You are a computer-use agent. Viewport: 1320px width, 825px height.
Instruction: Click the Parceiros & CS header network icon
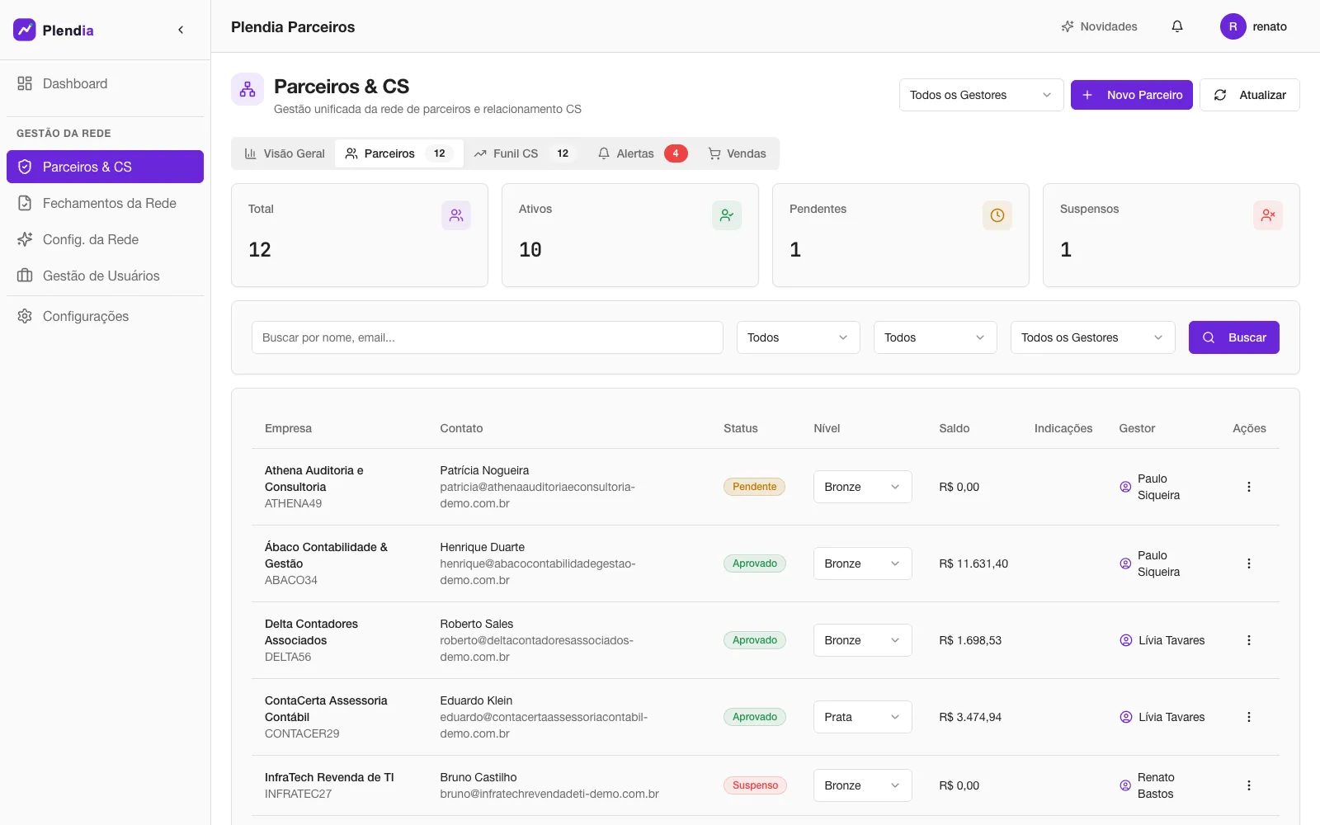247,89
